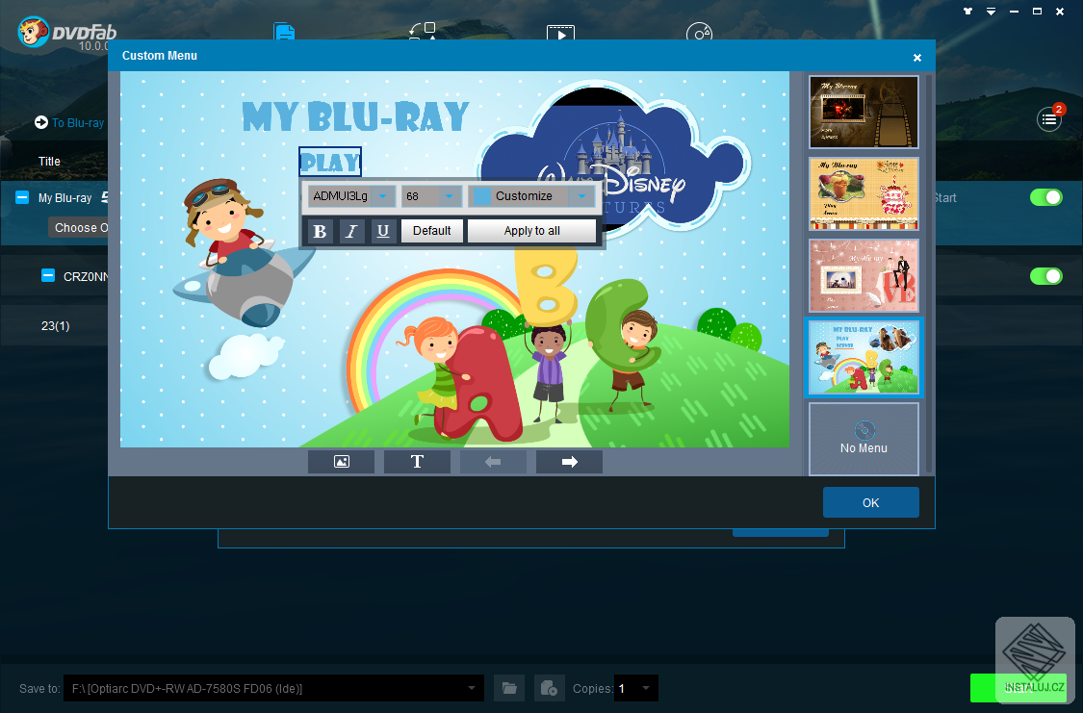Click the Default button

[x=431, y=231]
